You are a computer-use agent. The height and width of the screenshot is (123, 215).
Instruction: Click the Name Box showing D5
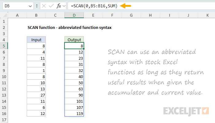tap(14, 6)
